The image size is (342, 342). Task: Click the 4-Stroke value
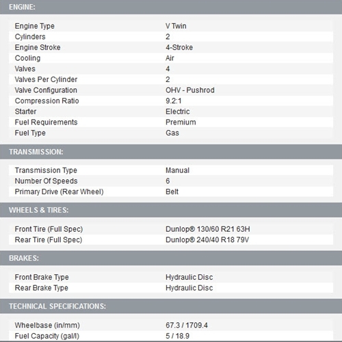[x=179, y=47]
